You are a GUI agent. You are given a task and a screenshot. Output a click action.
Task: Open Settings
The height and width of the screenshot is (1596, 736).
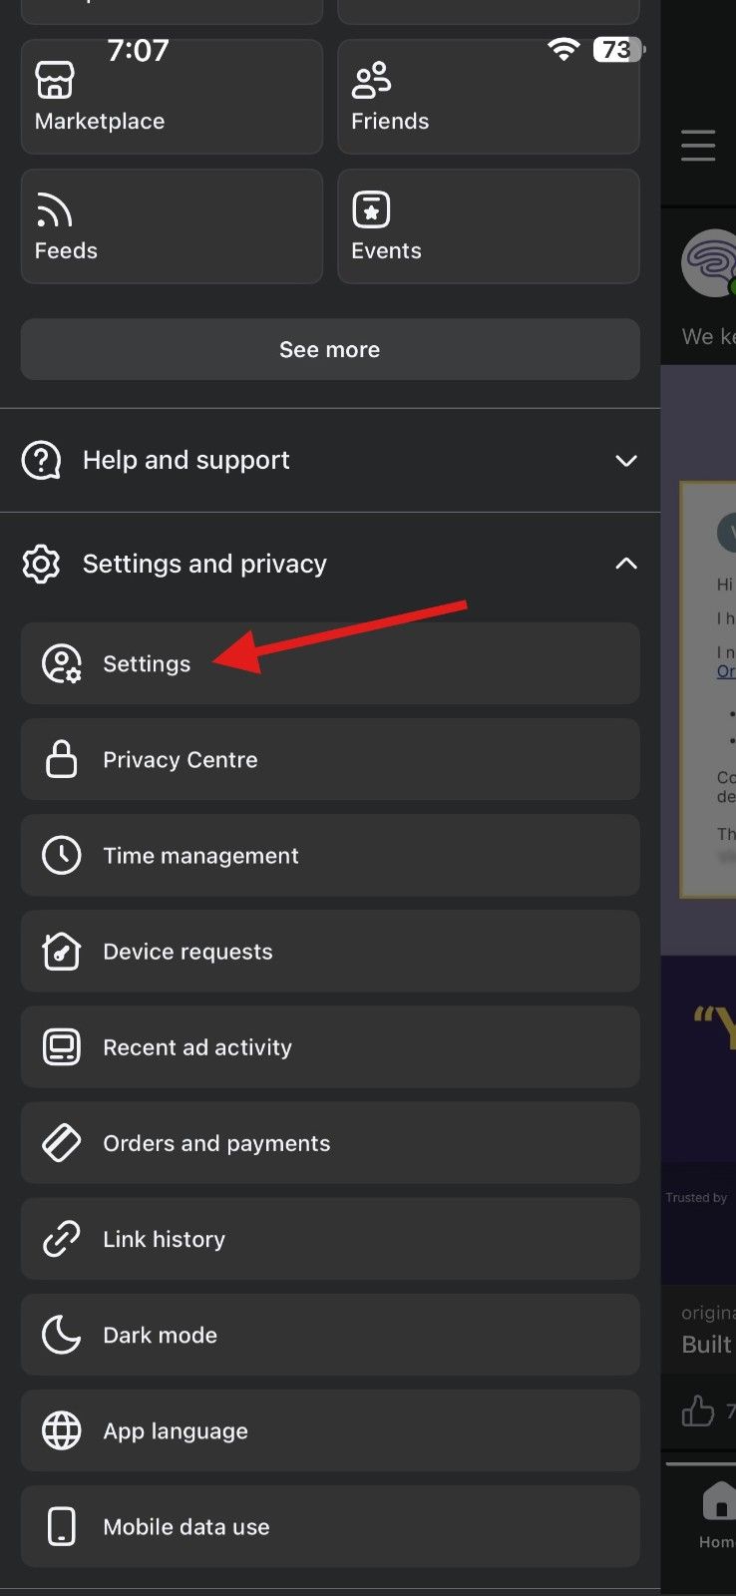tap(146, 663)
